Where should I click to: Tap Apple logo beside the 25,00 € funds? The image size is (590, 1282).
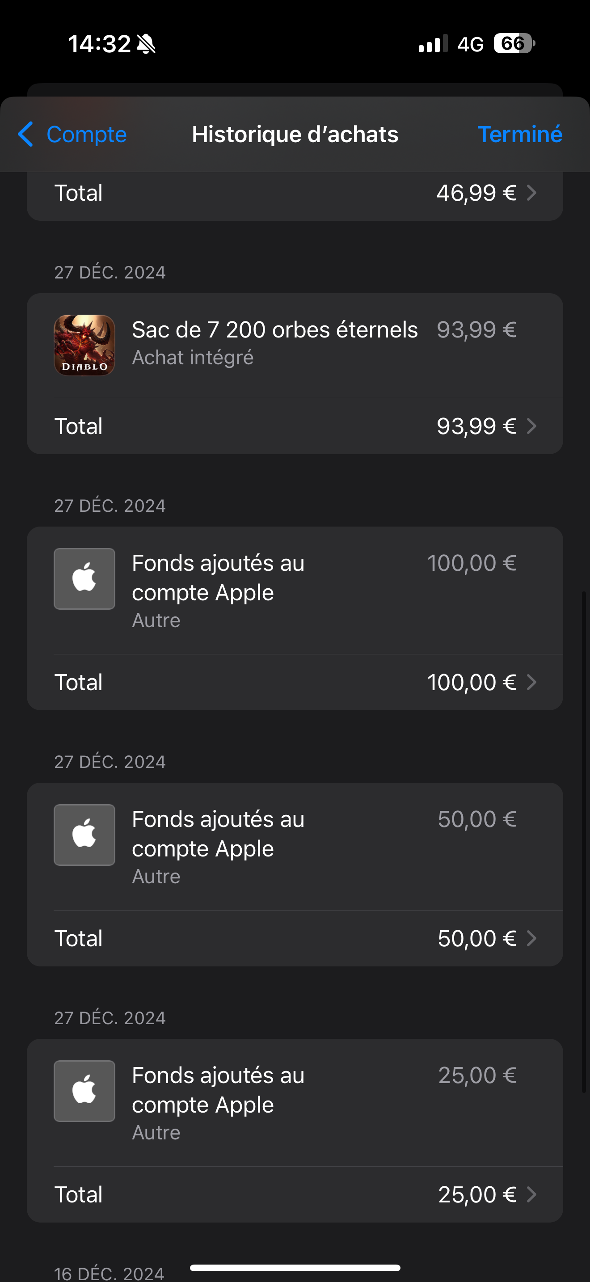tap(84, 1091)
